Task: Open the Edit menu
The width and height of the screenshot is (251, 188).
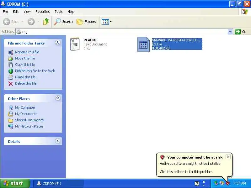Action: pyautogui.click(x=16, y=12)
